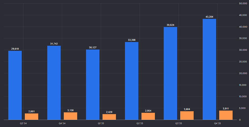The height and width of the screenshot is (127, 249).
Task: Click the Q3 '24 x-axis label
Action: [x=23, y=123]
